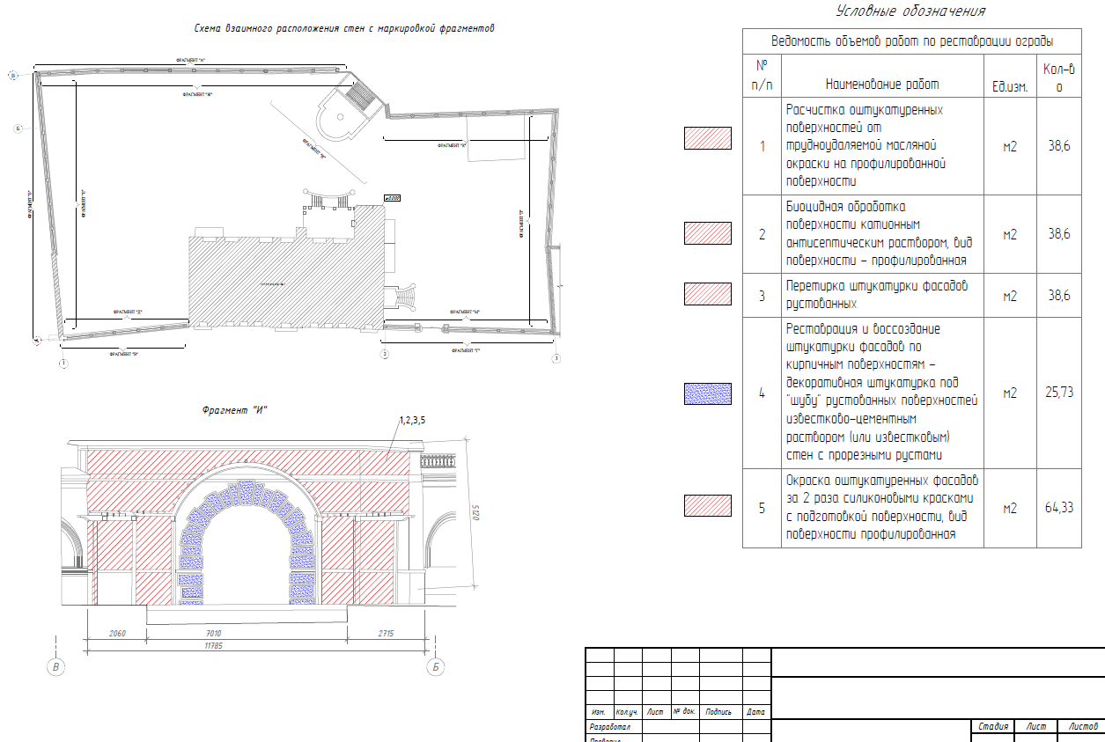Click the red hatch swatch beside "Биоцидная обработка"
1105x742 pixels.
pyautogui.click(x=708, y=233)
